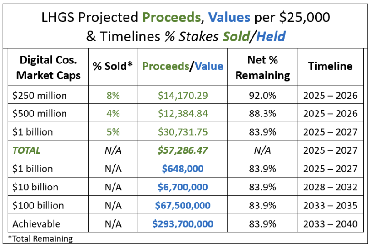Viewport: 371px width, 247px height.
Task: Click the *Total Remaining footnote
Action: tap(40, 238)
